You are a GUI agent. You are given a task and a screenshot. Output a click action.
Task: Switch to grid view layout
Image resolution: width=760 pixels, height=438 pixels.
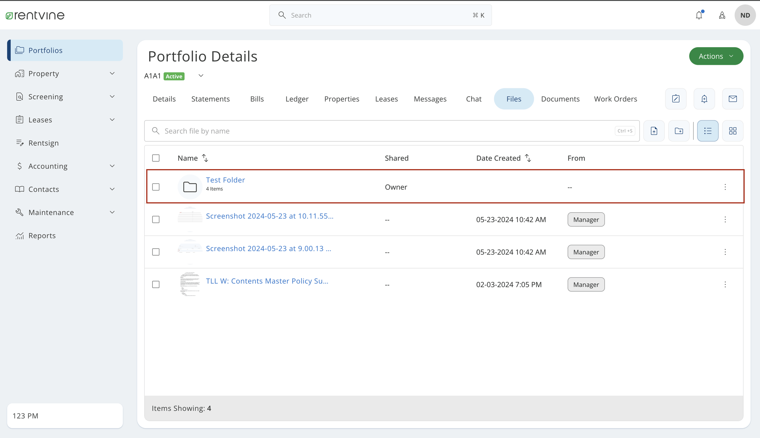pos(732,131)
